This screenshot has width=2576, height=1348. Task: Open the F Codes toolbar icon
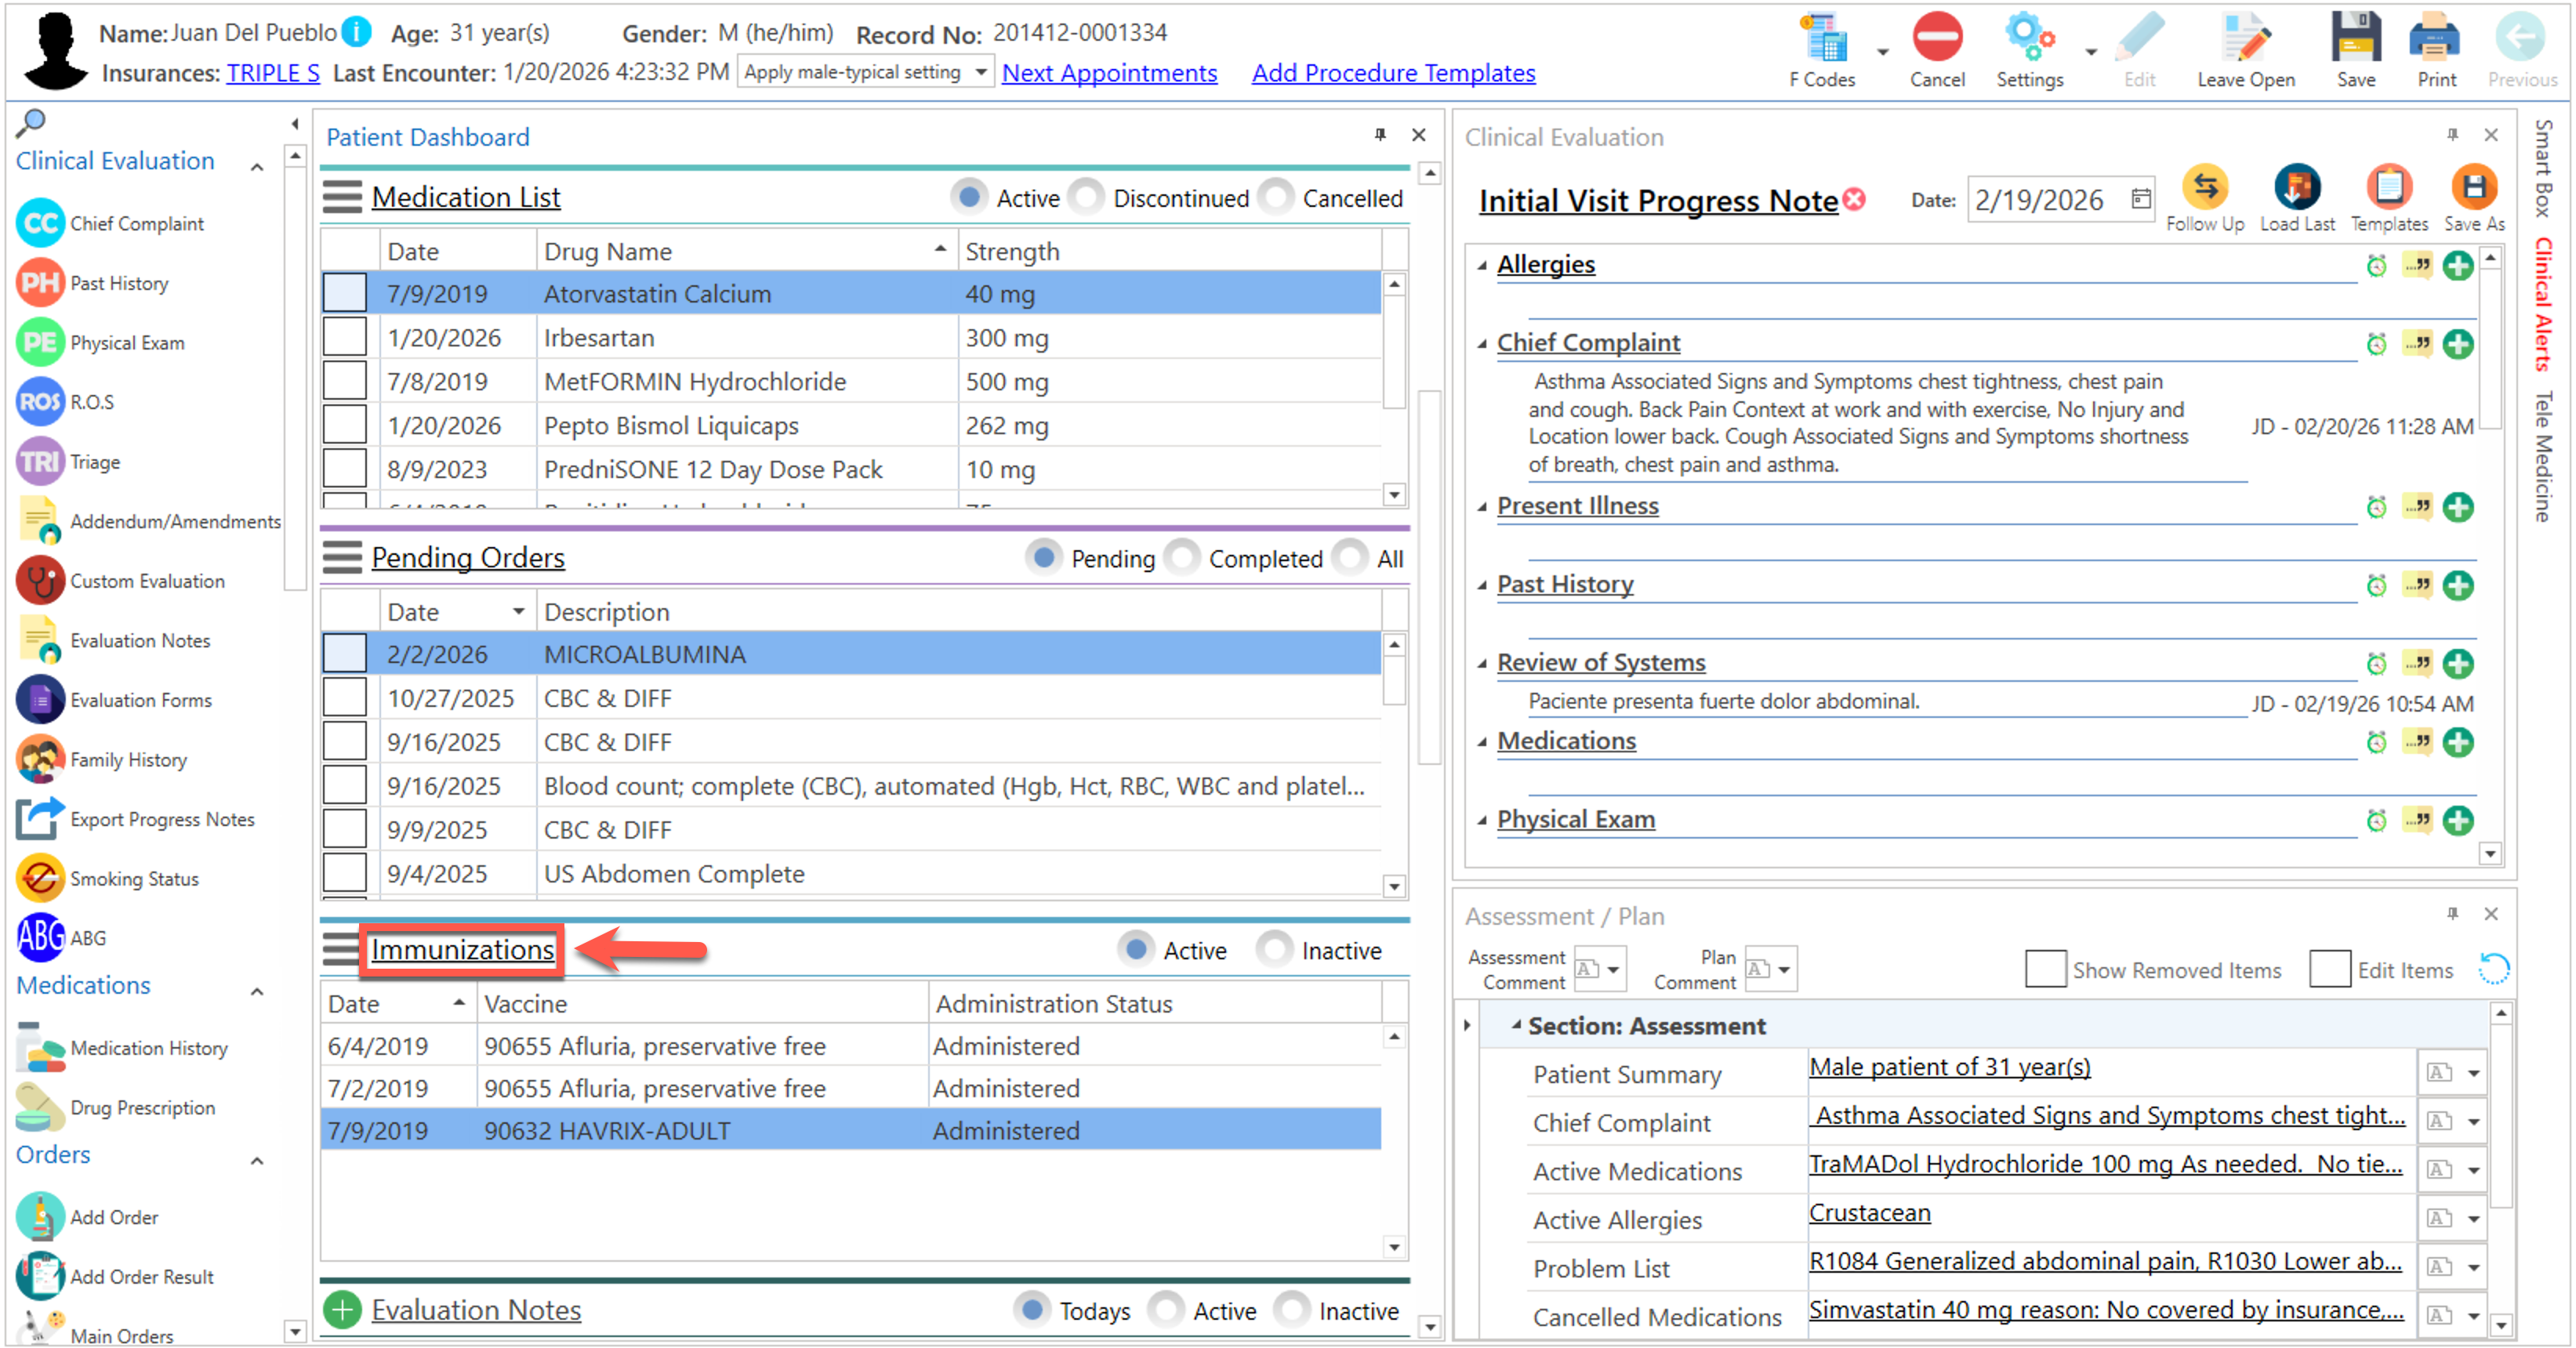pos(1825,40)
